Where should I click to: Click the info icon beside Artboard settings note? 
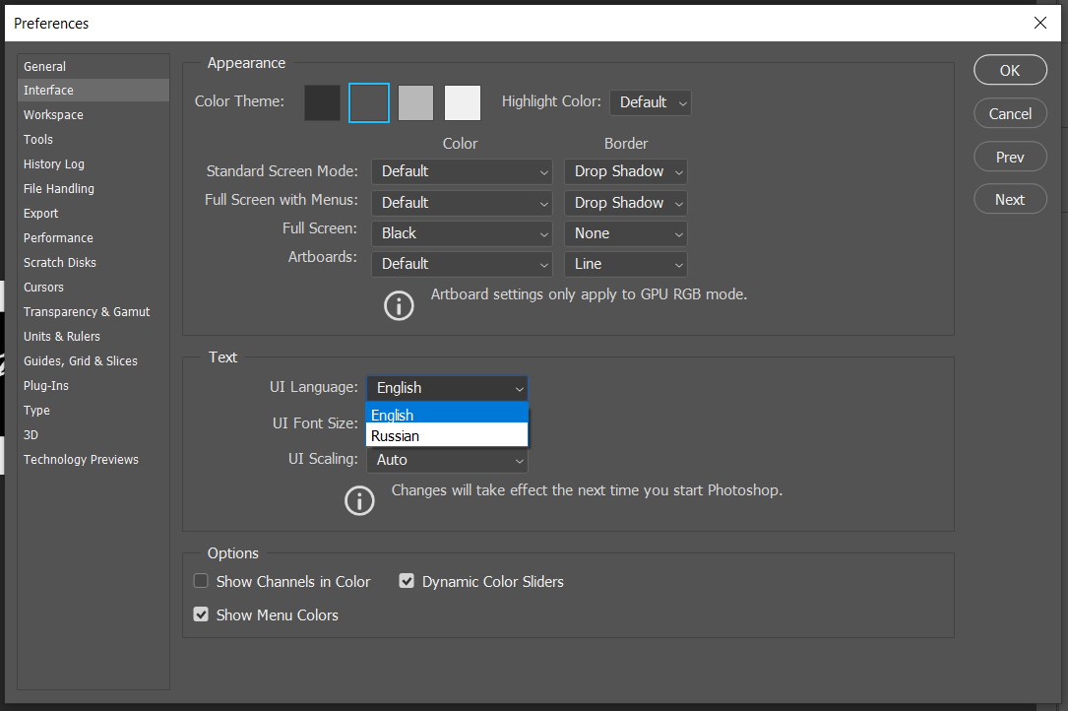[399, 305]
